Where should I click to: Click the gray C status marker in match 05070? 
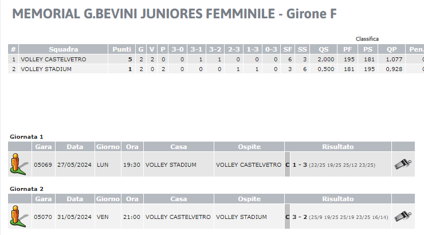[x=287, y=217]
